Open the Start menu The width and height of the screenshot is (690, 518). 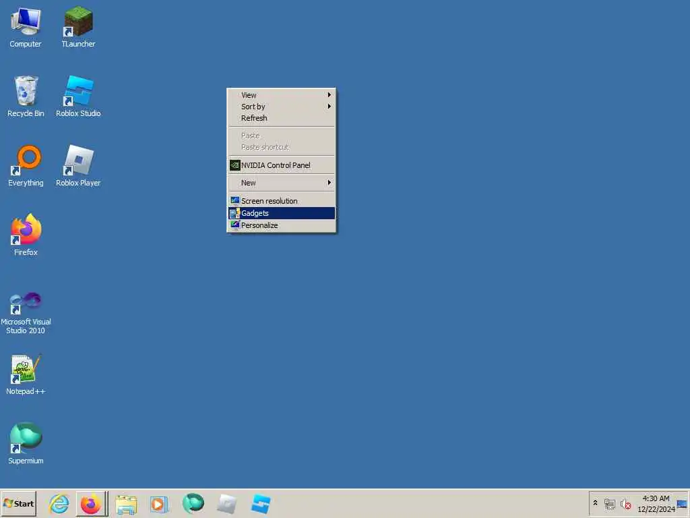pos(18,503)
